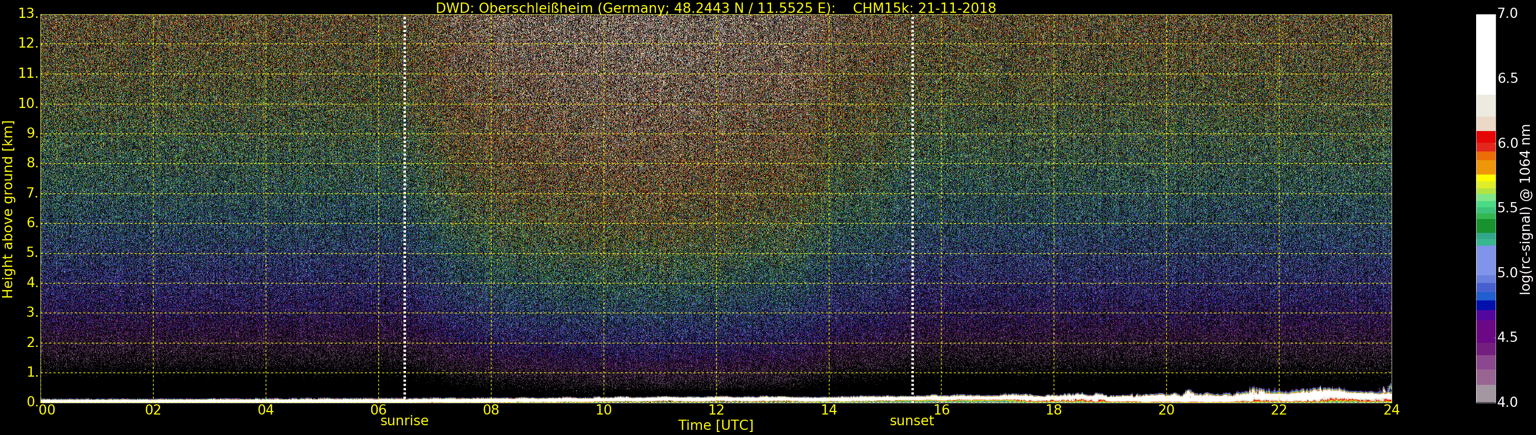Click the "log(rc-signal) @ 1064 nm" colorbar label
This screenshot has width=1536, height=435.
(1526, 209)
